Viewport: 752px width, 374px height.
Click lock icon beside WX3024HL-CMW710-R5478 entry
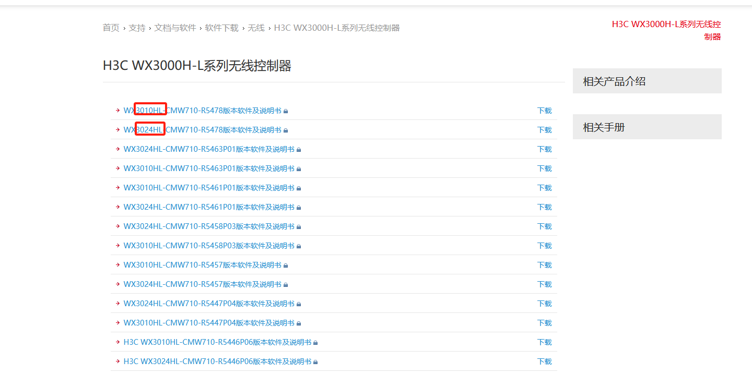tap(286, 130)
